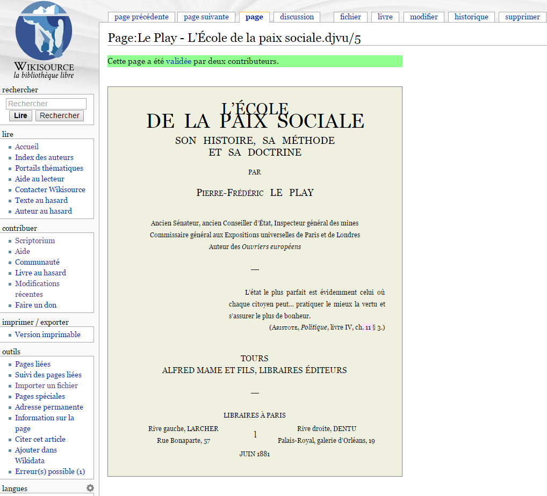Open Communauté link
Viewport: 547px width, 496px height.
(37, 262)
